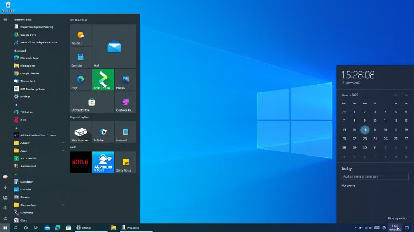
Task: Click the Settings button on taskbar
Action: pyautogui.click(x=84, y=228)
